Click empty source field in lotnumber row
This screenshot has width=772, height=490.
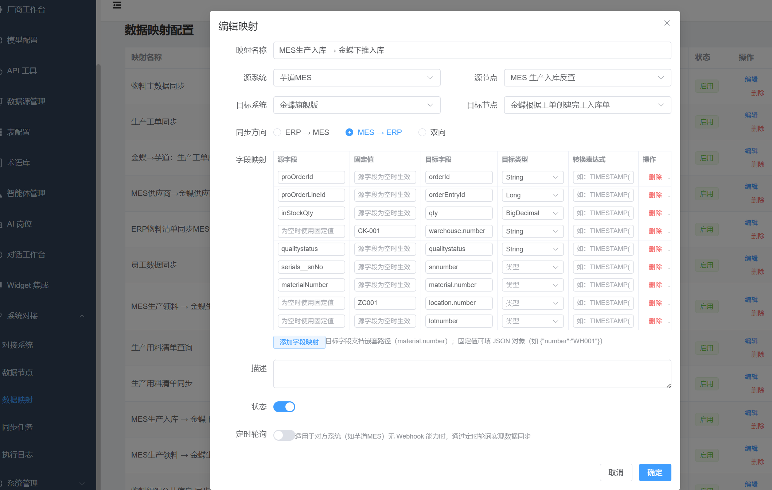coord(311,321)
